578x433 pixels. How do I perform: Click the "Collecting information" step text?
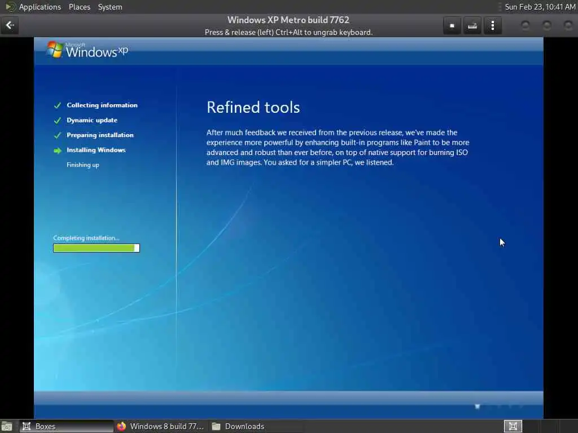click(x=102, y=105)
